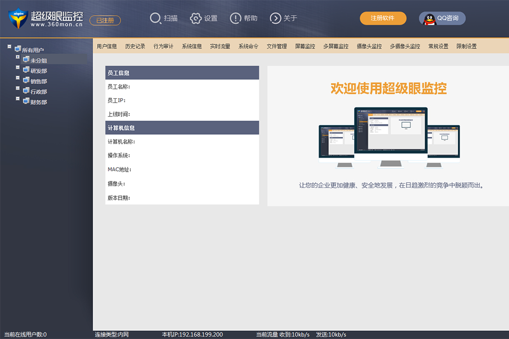This screenshot has height=339, width=509.
Task: Open the 多摄像头监控 tab
Action: [x=405, y=46]
